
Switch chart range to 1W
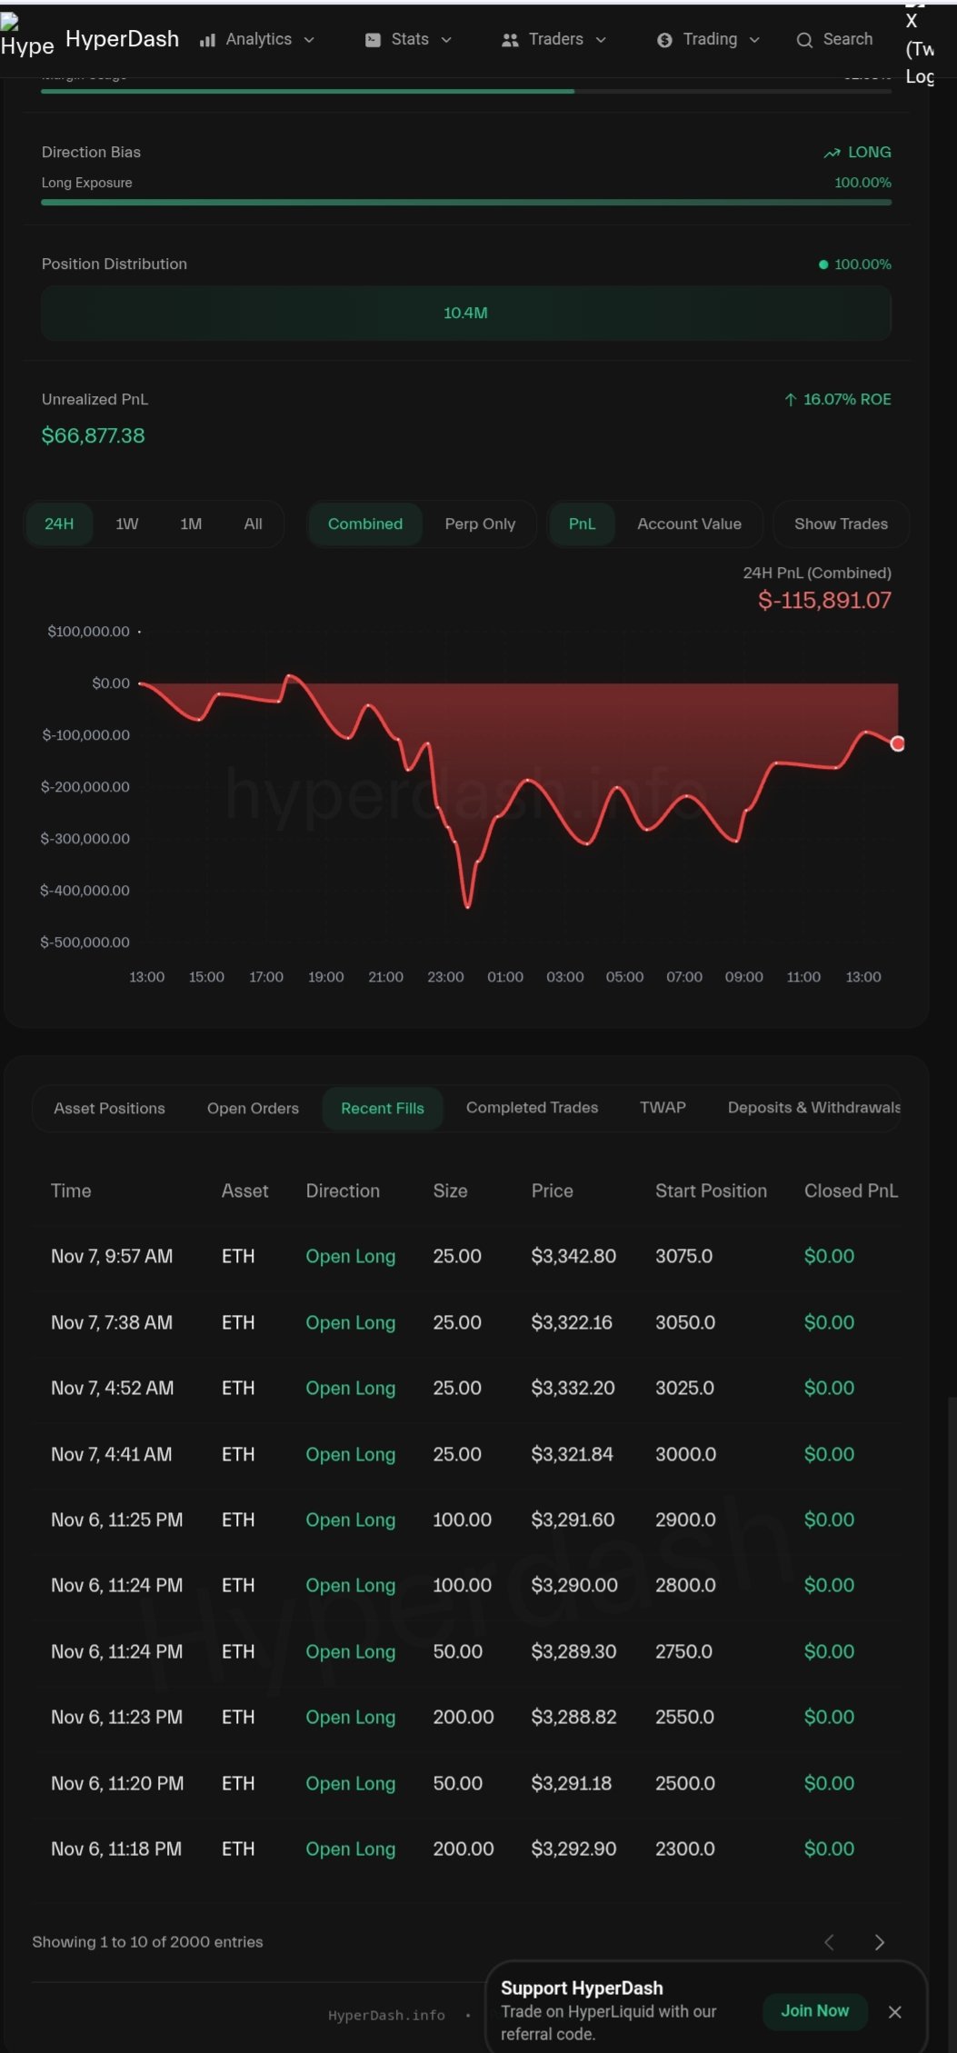pyautogui.click(x=127, y=524)
